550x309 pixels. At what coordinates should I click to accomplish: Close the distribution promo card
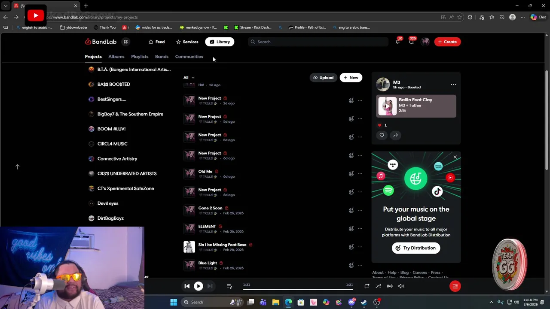tap(455, 157)
